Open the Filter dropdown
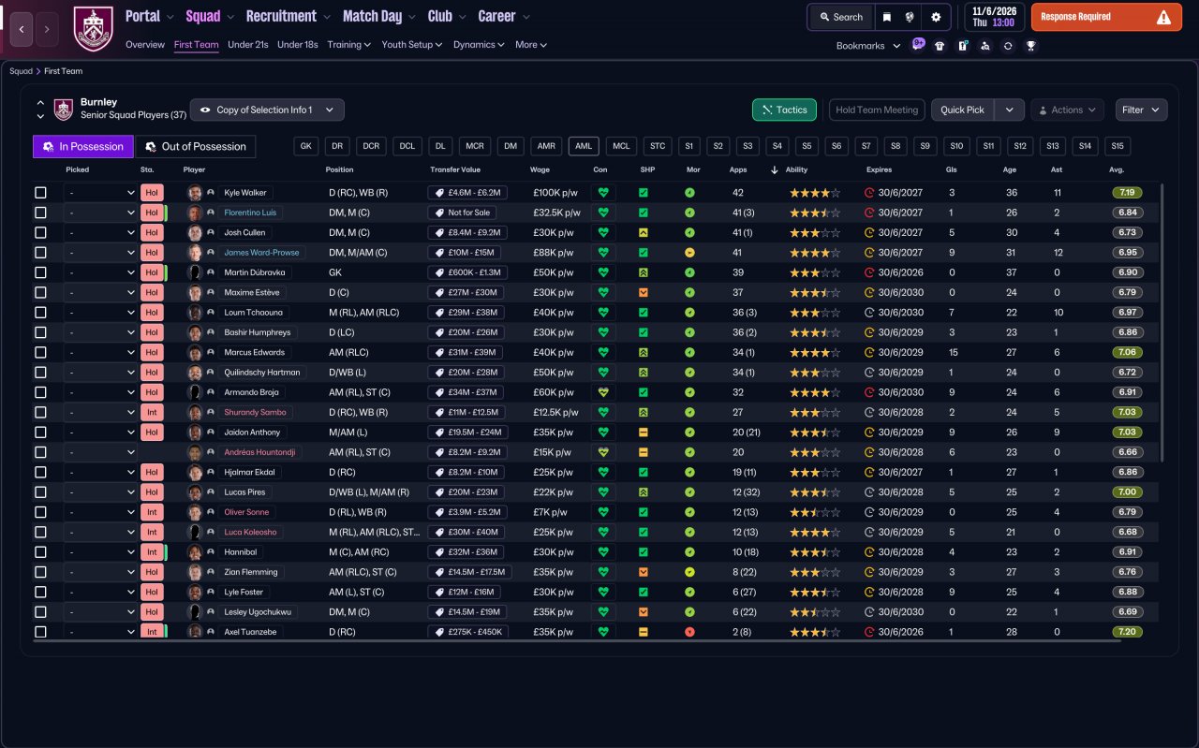 coord(1141,110)
